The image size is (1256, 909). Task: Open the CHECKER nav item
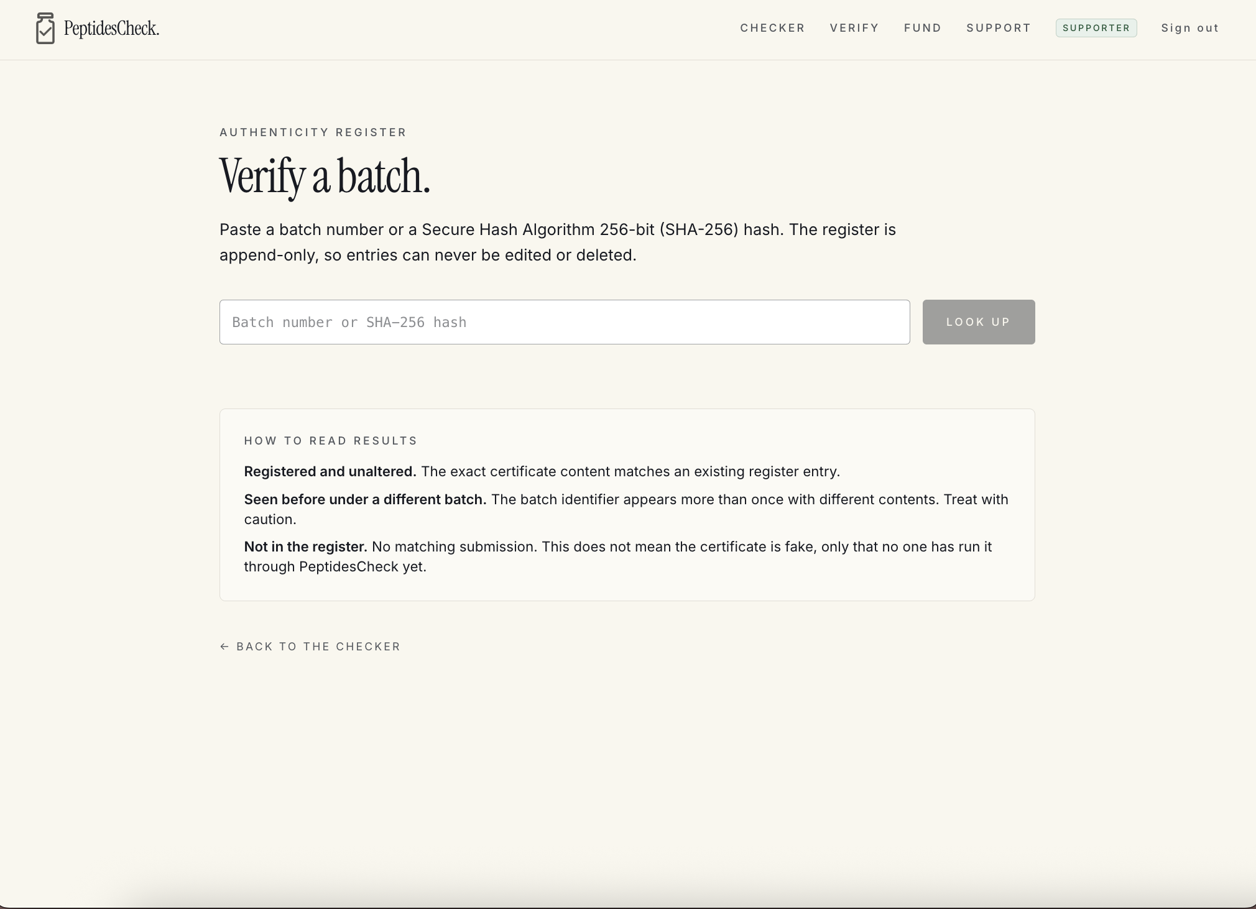pyautogui.click(x=772, y=28)
